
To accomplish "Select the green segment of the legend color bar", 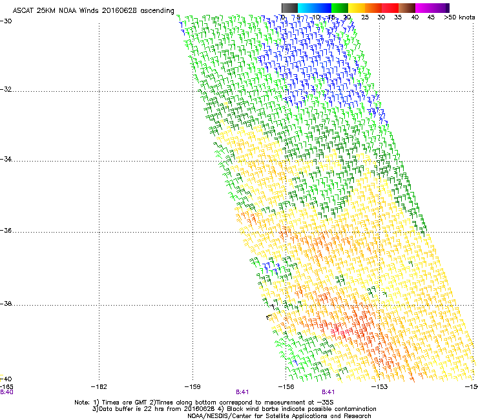I will tap(340, 8).
